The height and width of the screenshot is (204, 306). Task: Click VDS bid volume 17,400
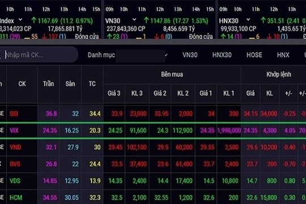point(184,181)
